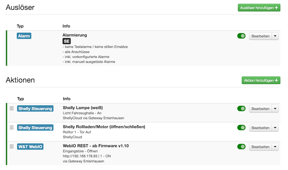Click Shelly Steuerung badge for Shelly Lampe
The height and width of the screenshot is (170, 288).
pyautogui.click(x=35, y=109)
